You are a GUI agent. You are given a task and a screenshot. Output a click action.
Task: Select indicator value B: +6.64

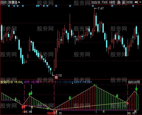(x=16, y=82)
